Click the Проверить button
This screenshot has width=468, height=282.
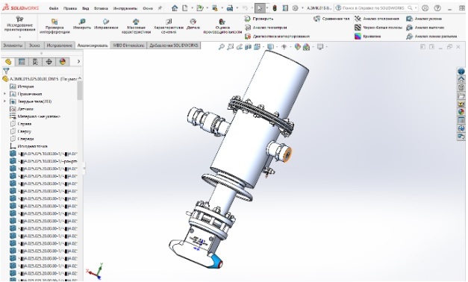click(259, 19)
